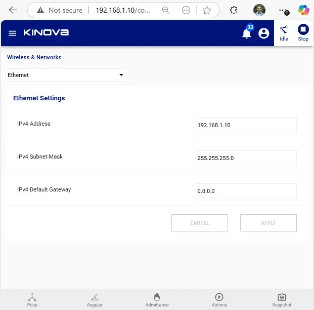Viewport: 314px width, 310px height.
Task: Click the URL text 192.168.1.10/co...
Action: click(x=123, y=10)
